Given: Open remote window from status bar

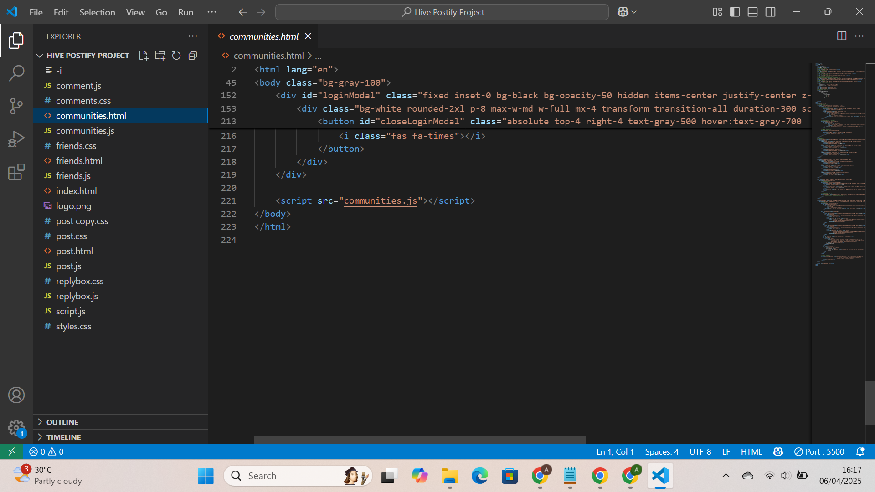Looking at the screenshot, I should point(11,451).
